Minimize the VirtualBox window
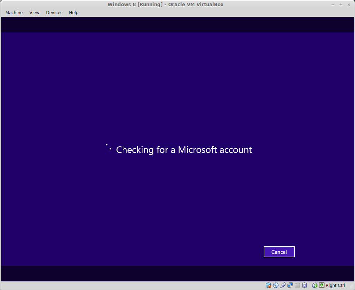Image resolution: width=355 pixels, height=290 pixels. pyautogui.click(x=333, y=5)
